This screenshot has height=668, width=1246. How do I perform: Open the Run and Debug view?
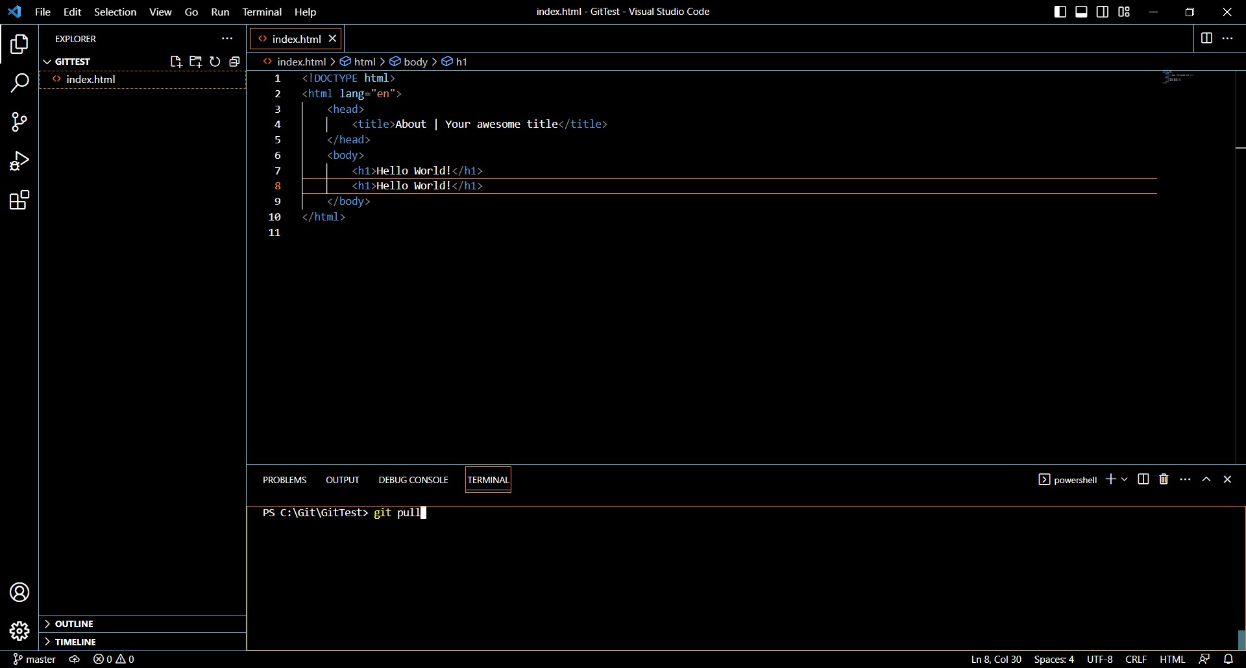pyautogui.click(x=19, y=161)
